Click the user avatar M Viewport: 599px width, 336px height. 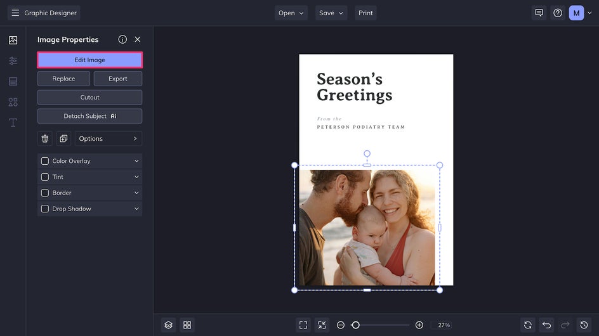tap(576, 13)
